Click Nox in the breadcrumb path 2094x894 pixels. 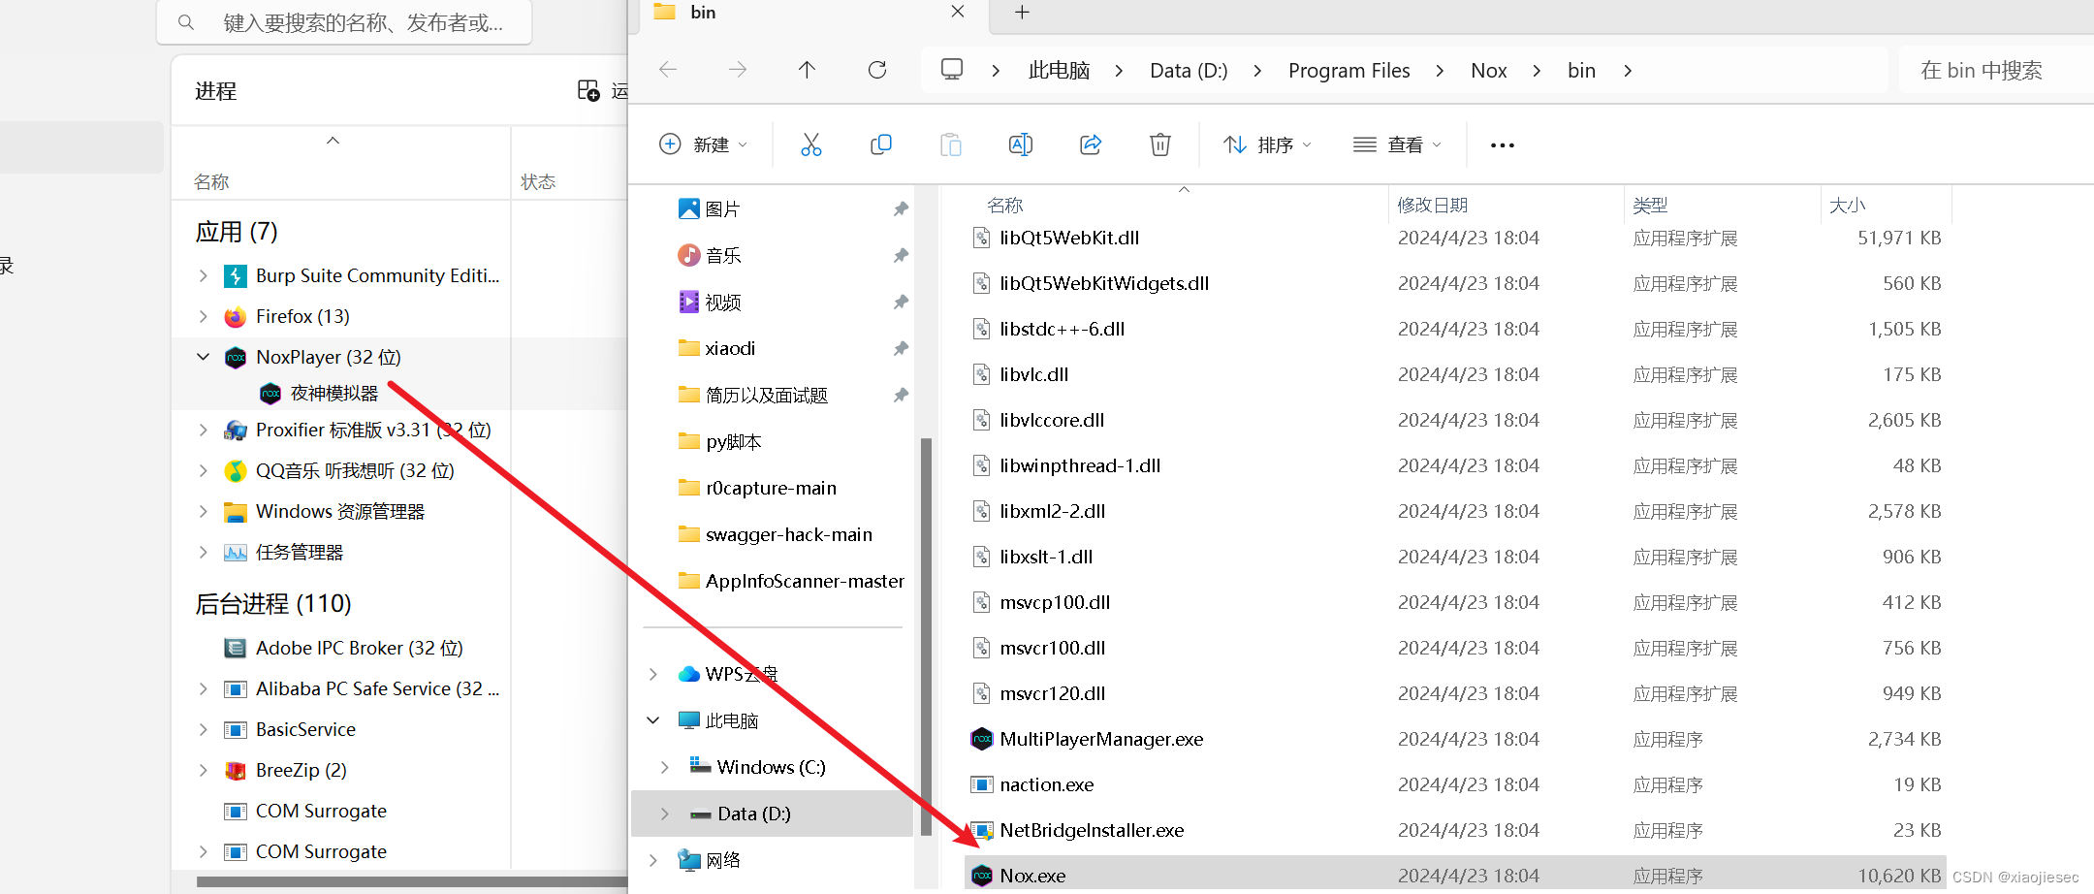coord(1488,70)
